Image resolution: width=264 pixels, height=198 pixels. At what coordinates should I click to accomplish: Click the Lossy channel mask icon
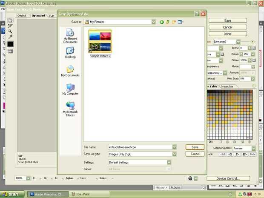point(254,48)
